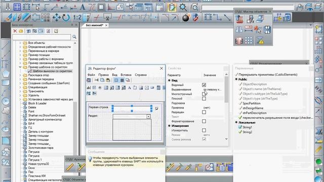This screenshot has width=324, height=182.
Task: Click the Выравнивание value по левому к...
Action: pyautogui.click(x=212, y=89)
